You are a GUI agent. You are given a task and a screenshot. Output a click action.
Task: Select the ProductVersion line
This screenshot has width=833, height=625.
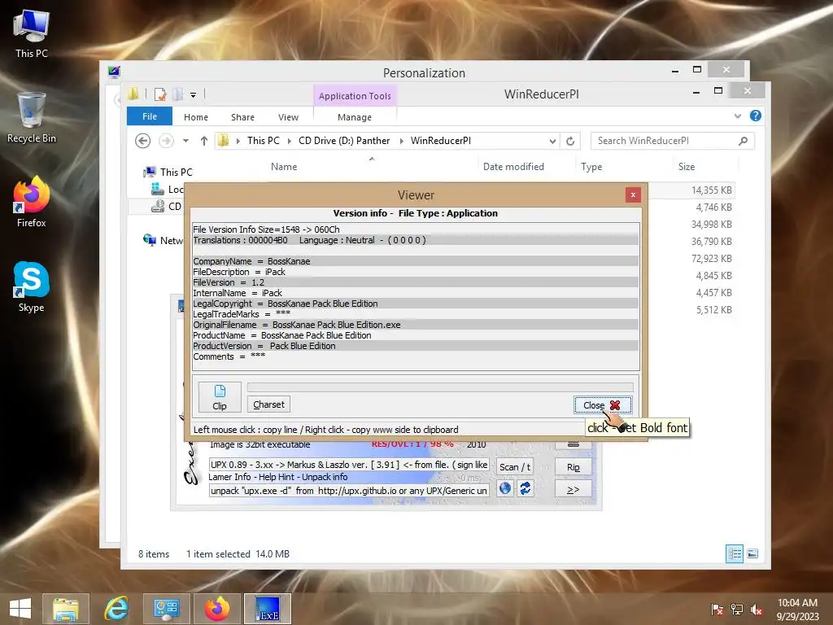pos(416,346)
